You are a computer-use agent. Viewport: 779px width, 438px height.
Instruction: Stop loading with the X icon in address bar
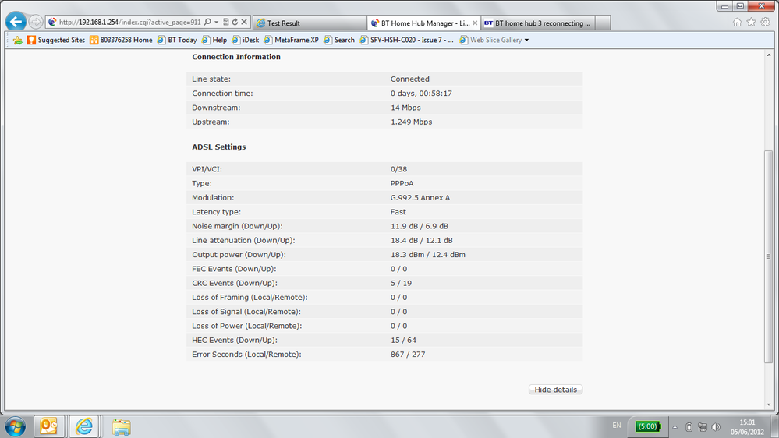click(244, 22)
